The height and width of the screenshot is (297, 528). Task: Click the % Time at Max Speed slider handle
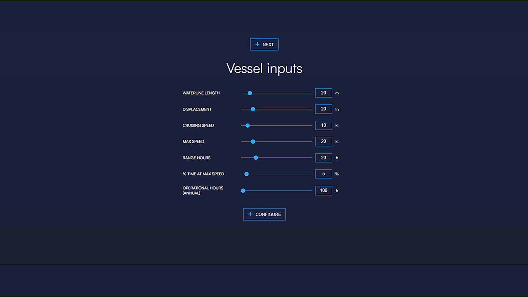click(x=246, y=174)
